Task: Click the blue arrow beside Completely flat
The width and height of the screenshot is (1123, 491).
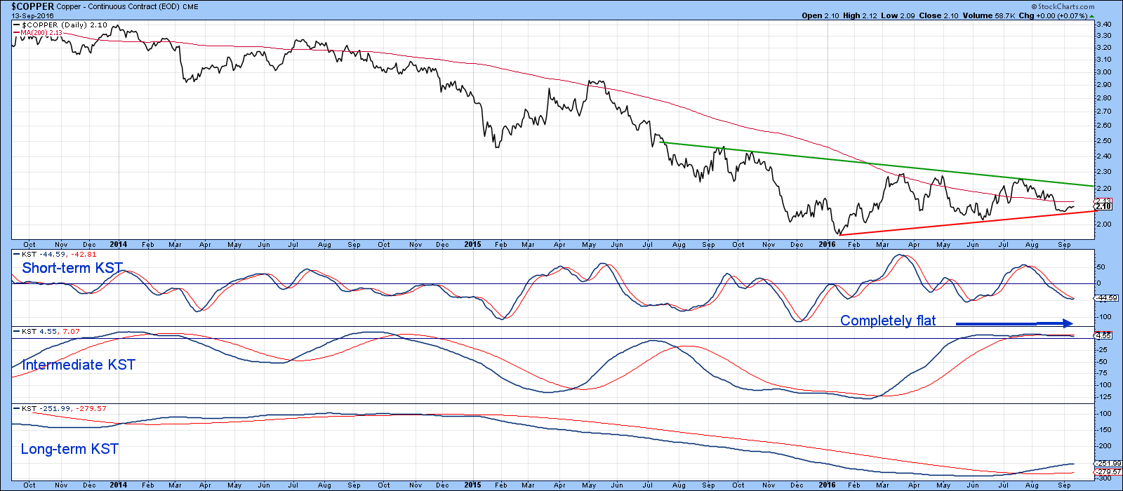Action: pyautogui.click(x=1014, y=323)
